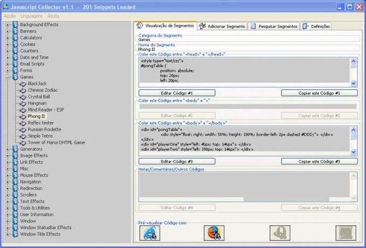Expand the Mouse Effects tree node
Screen dimensions: 366x248
pyautogui.click(x=8, y=175)
